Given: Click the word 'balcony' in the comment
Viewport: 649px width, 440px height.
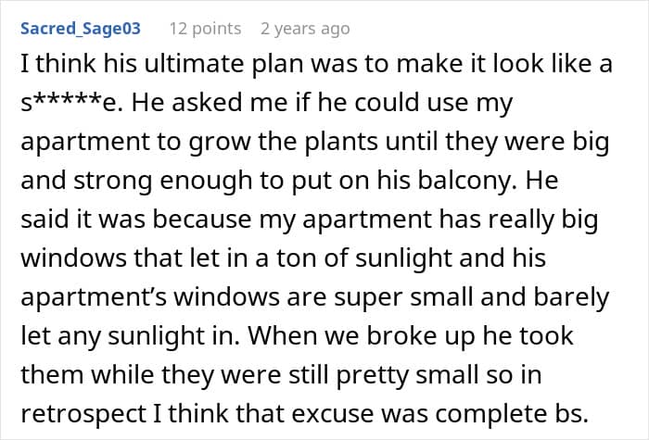Looking at the screenshot, I should point(467,181).
